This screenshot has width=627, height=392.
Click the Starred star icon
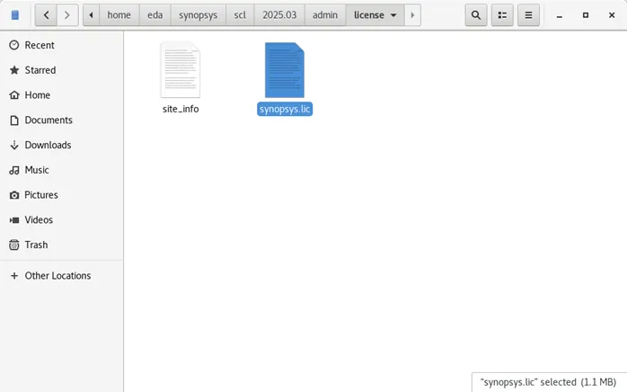click(14, 70)
